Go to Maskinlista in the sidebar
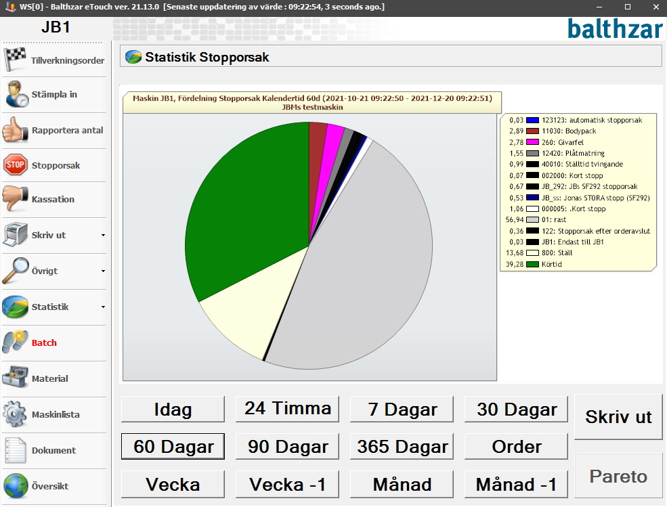The height and width of the screenshot is (507, 667). 54,414
